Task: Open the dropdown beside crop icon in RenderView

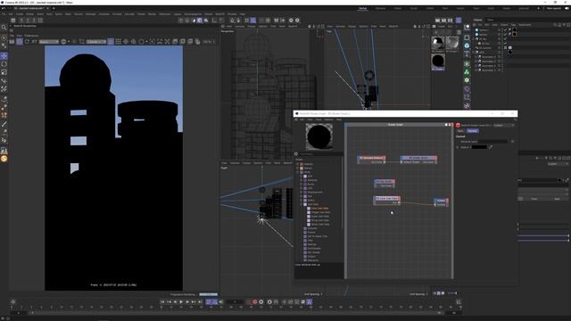Action: pyautogui.click(x=96, y=42)
